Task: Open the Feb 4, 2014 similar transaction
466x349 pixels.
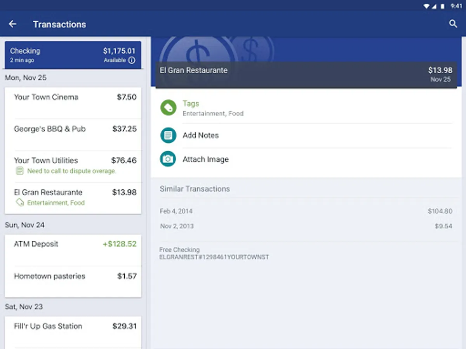Action: coord(306,211)
